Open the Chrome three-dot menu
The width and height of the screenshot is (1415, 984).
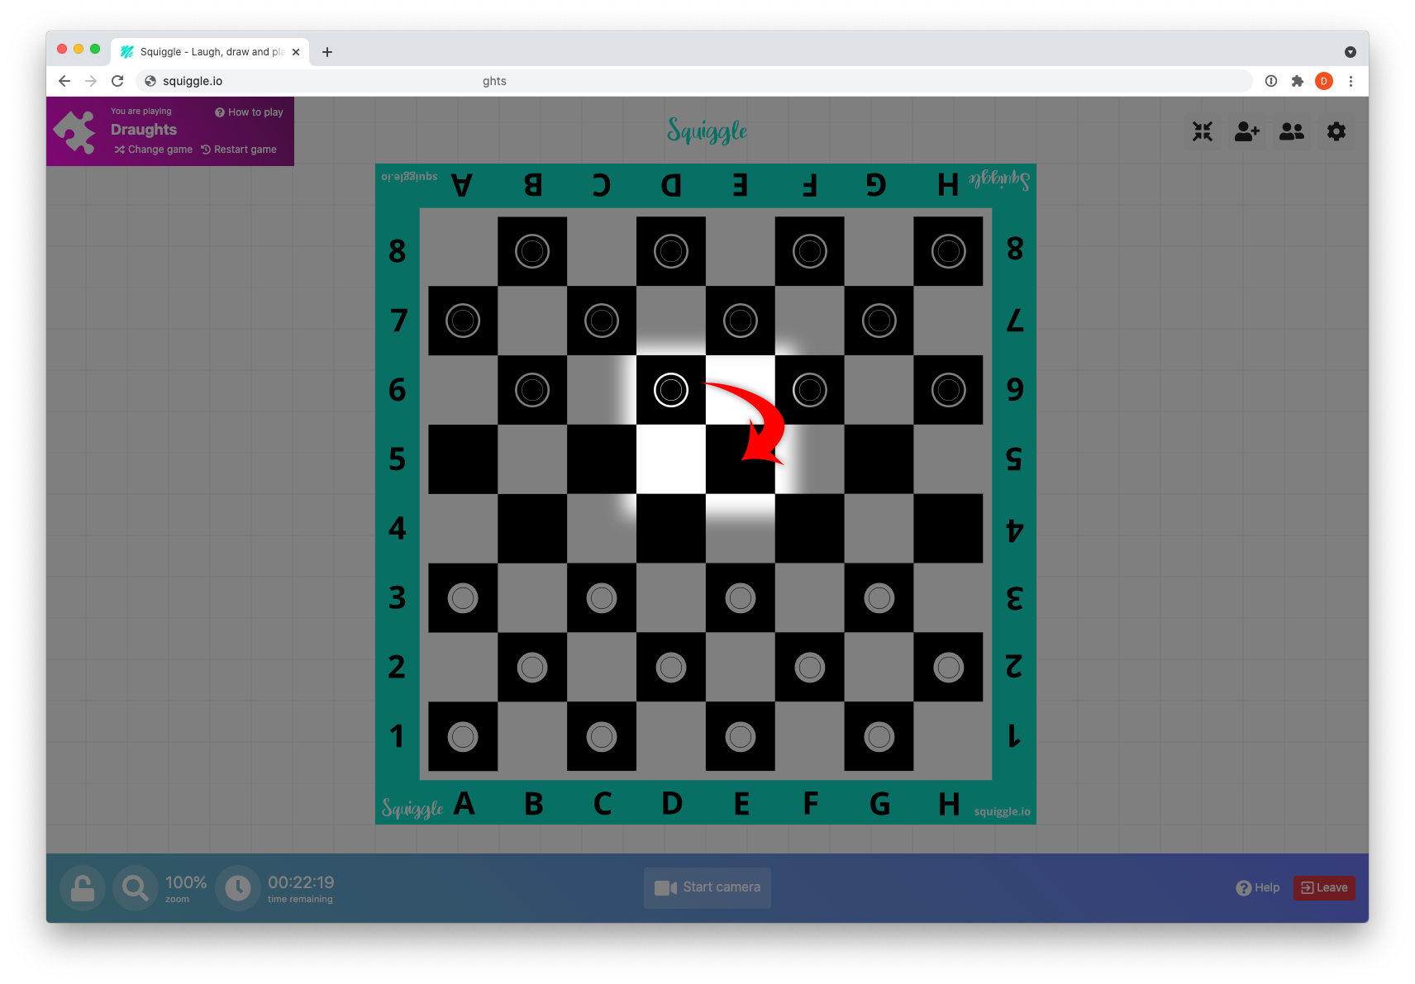click(x=1351, y=81)
